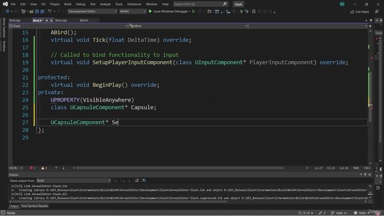Open the Help menu
Screen dimensions: 384x216
[166, 4]
